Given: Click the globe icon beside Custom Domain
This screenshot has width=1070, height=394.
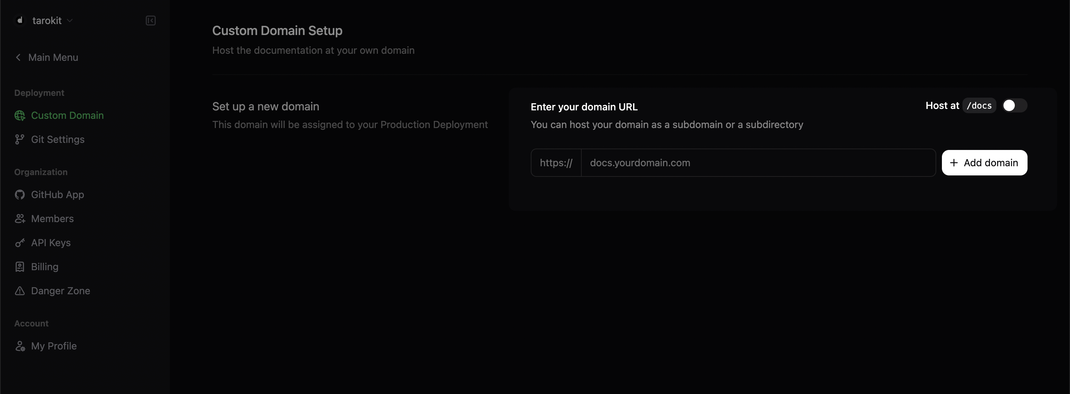Looking at the screenshot, I should click(x=19, y=115).
